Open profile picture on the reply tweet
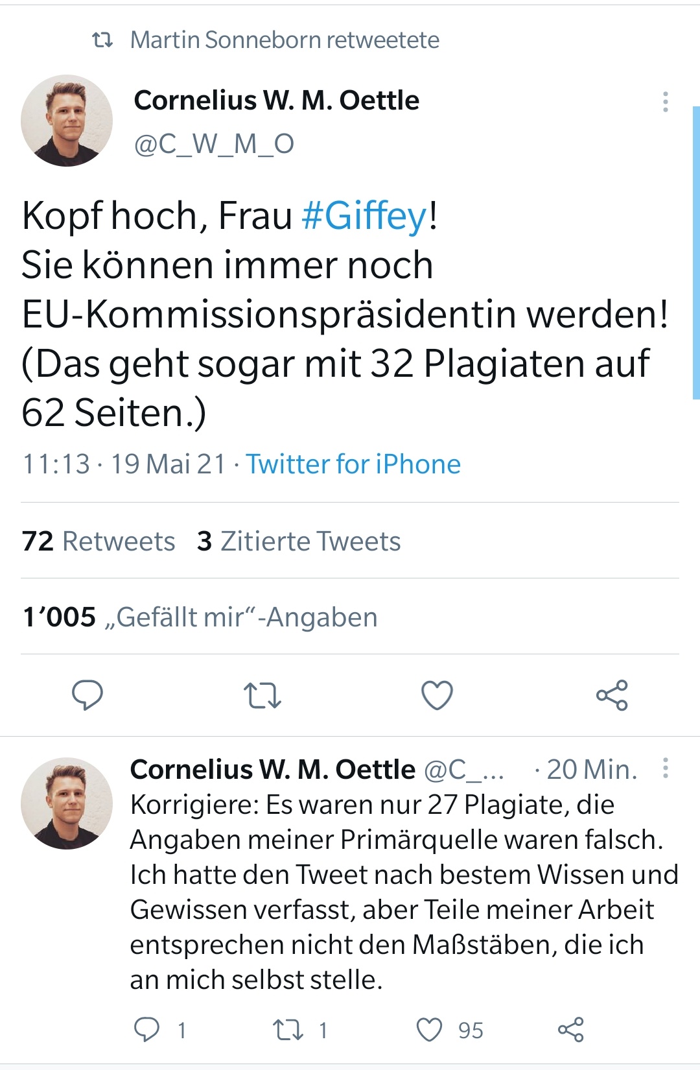The width and height of the screenshot is (700, 1070). [67, 803]
